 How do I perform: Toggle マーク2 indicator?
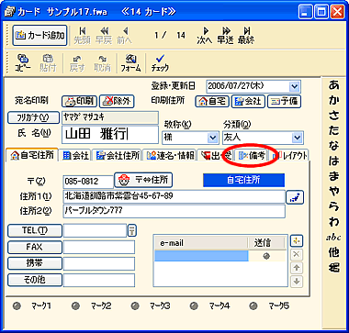tap(76, 305)
